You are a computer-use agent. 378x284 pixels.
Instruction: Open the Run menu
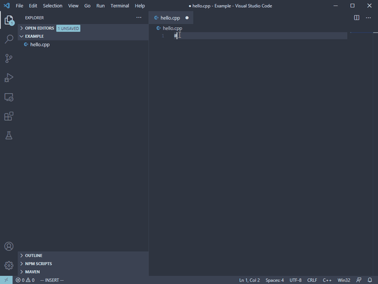[101, 6]
